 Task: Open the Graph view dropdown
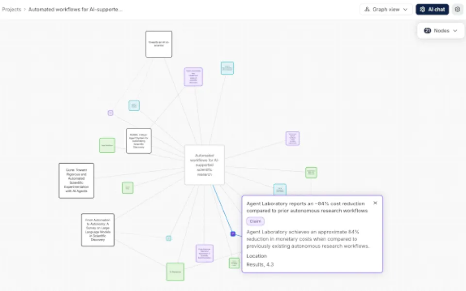click(x=386, y=10)
